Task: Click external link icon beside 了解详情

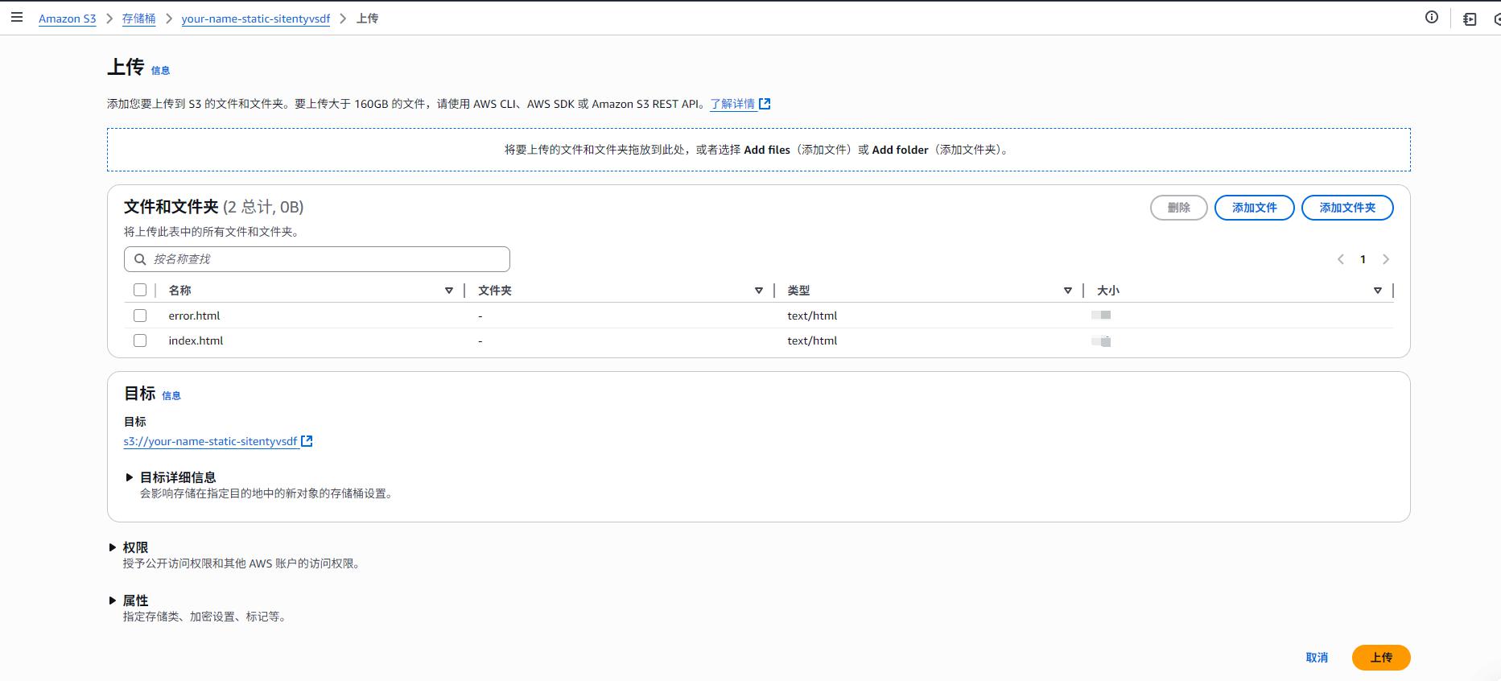Action: [x=765, y=104]
